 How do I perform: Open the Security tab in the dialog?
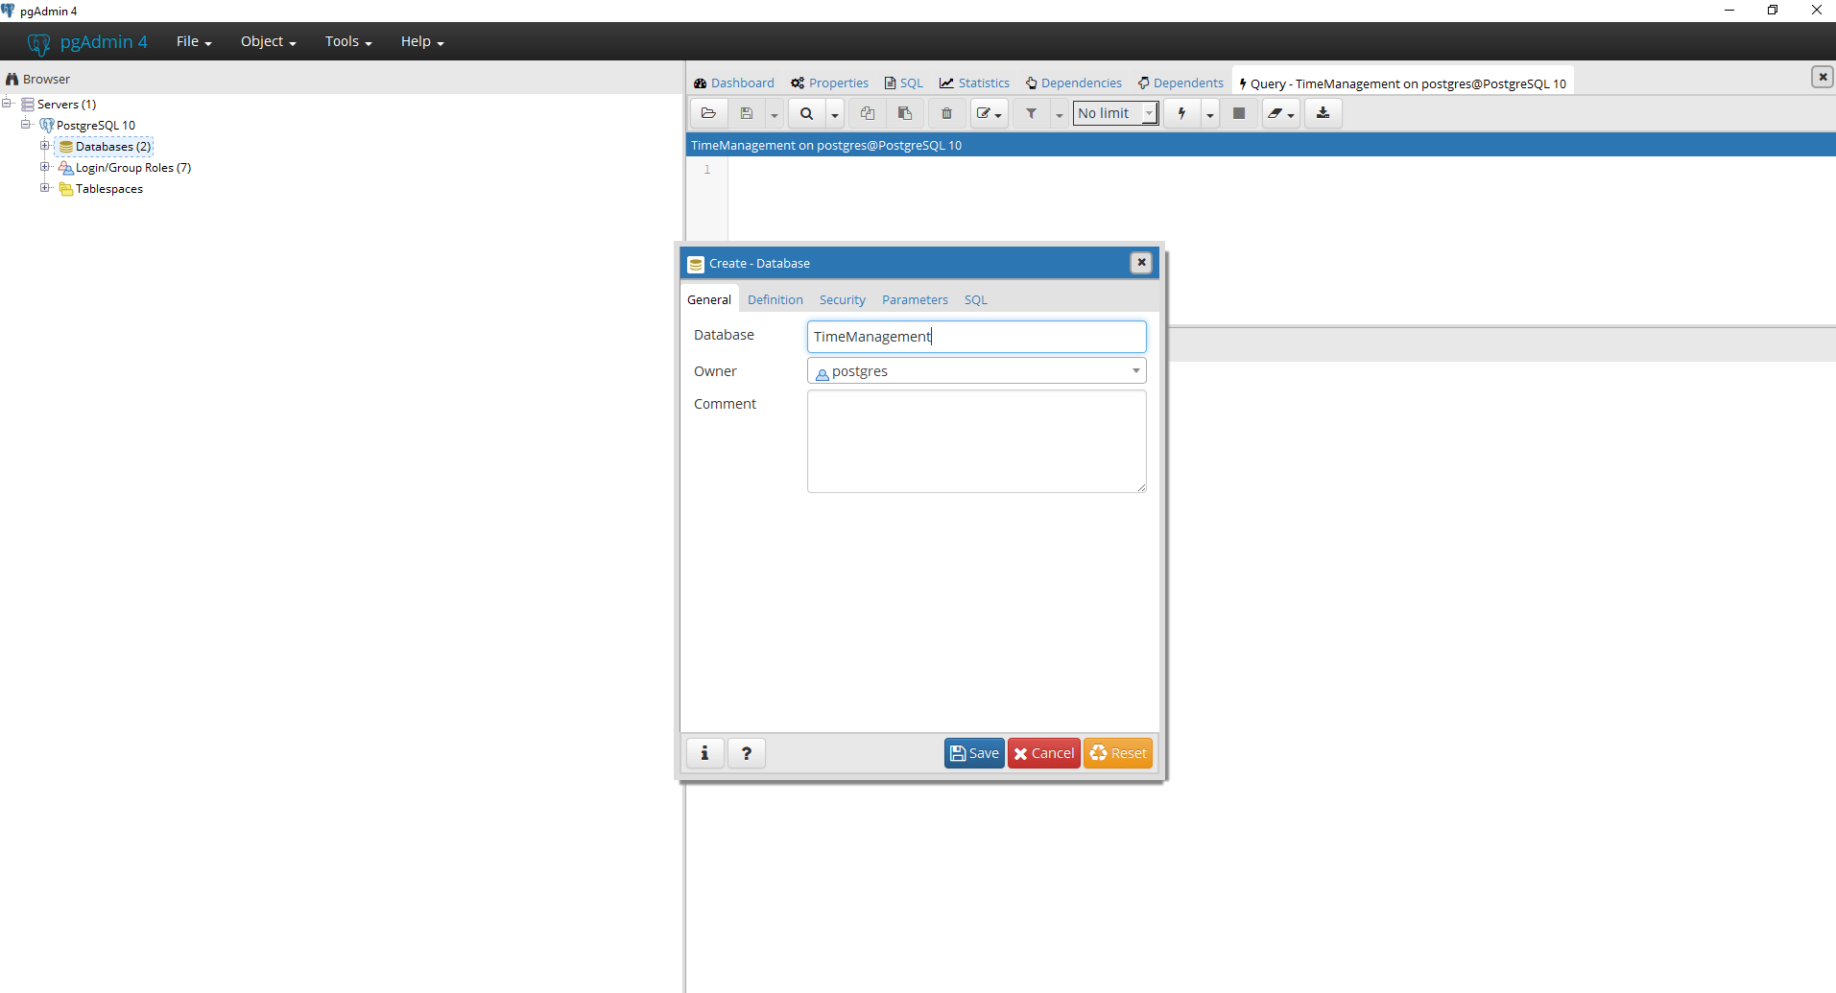click(x=843, y=299)
